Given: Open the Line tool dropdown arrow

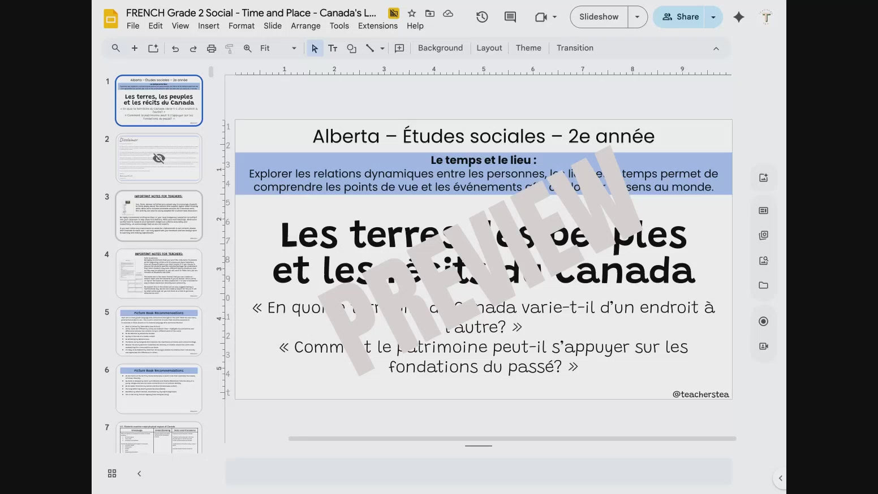Looking at the screenshot, I should 382,49.
